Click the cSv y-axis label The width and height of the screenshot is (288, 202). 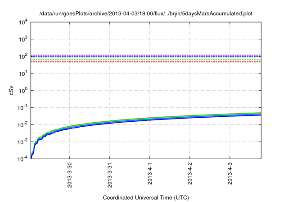pos(12,91)
